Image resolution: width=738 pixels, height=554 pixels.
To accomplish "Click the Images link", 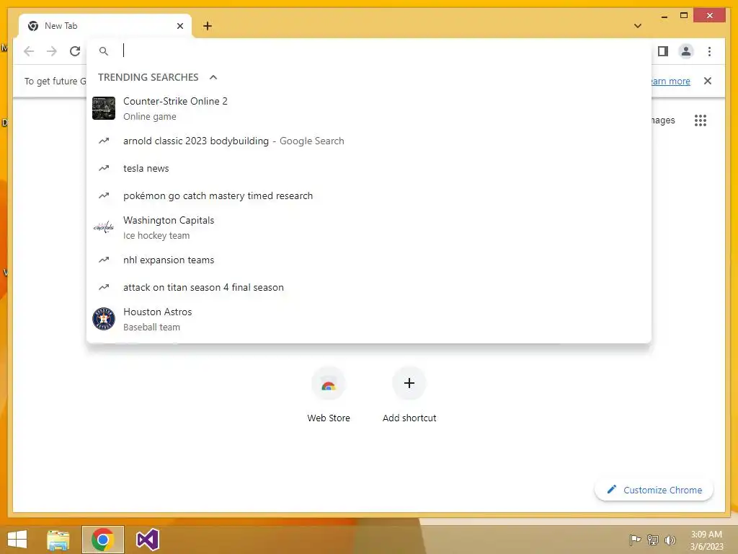I will point(663,120).
